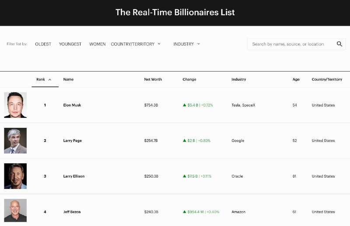The width and height of the screenshot is (350, 226).
Task: Click the search by name input field
Action: point(291,44)
